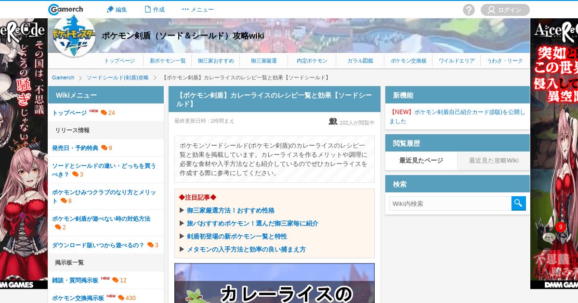Open 旅パおすすめポケモン article link
The image size is (578, 303).
pos(252,224)
